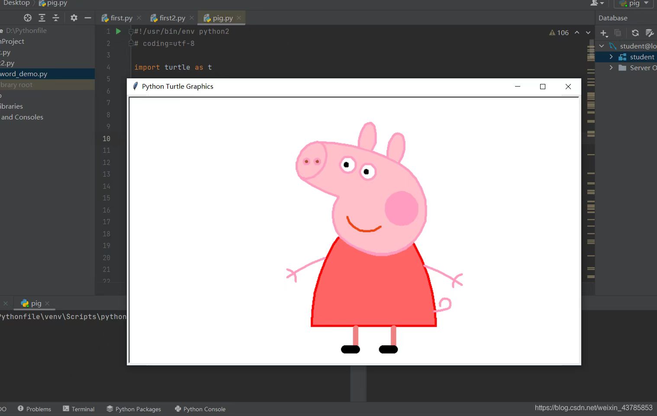Click the pink cheek circle in the drawing
This screenshot has width=657, height=416.
(402, 209)
